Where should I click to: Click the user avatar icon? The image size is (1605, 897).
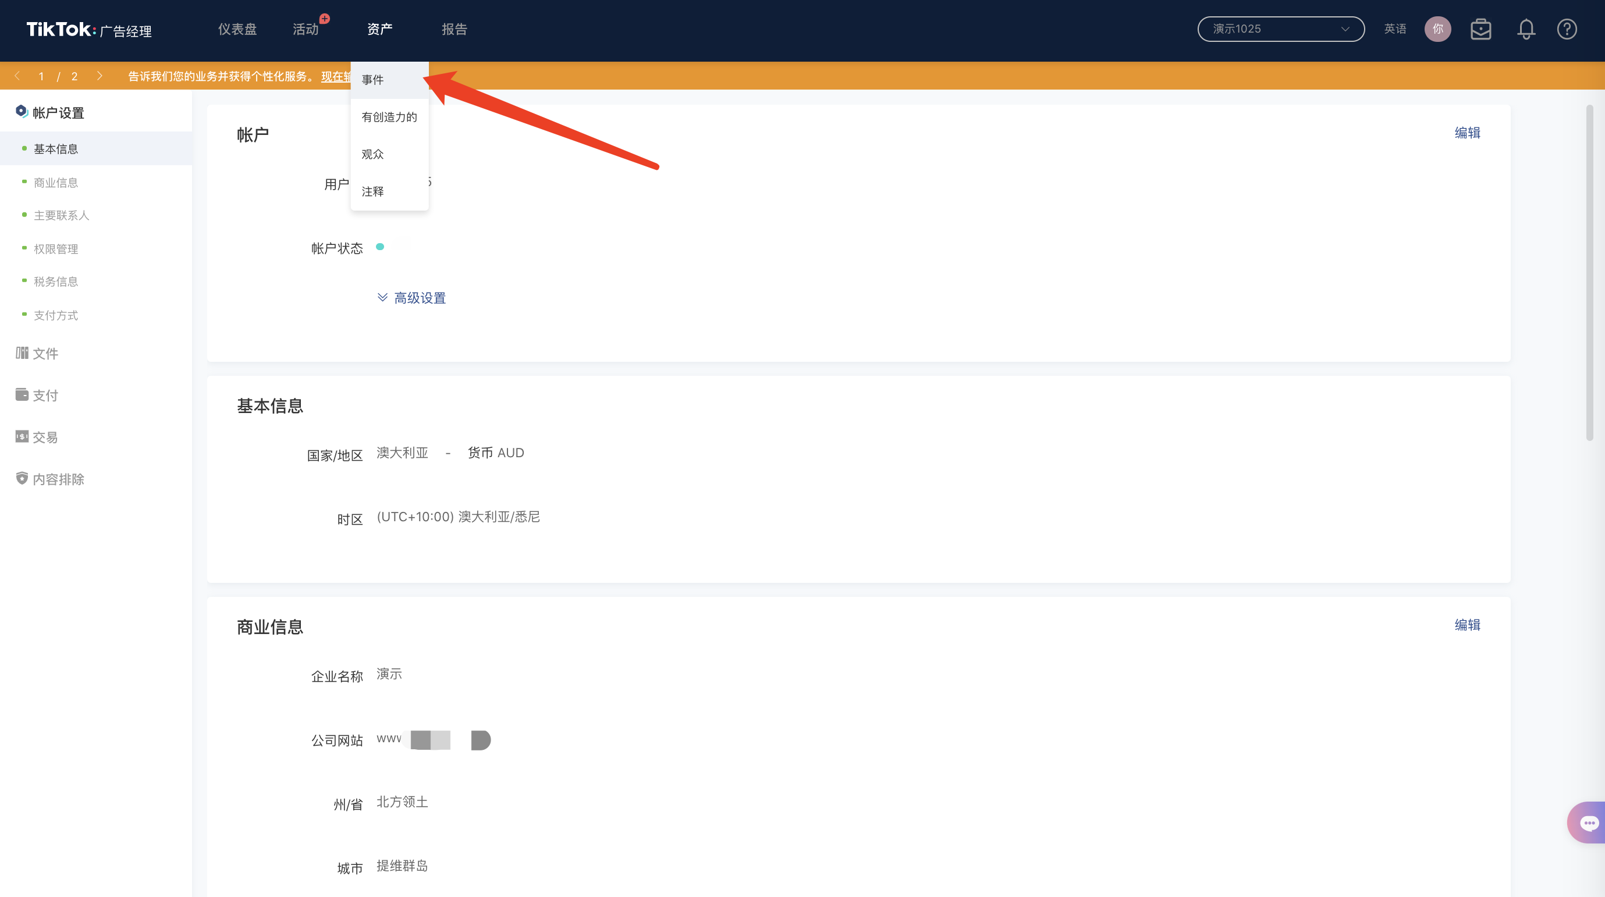pos(1437,29)
